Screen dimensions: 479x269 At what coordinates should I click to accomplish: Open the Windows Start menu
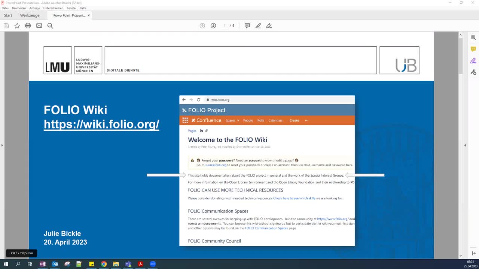pos(6,264)
